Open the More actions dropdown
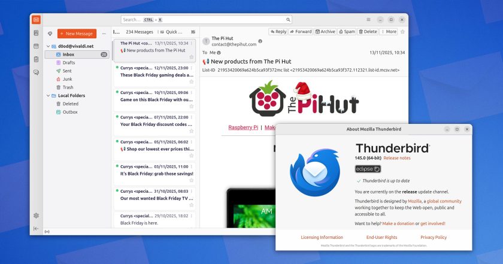The image size is (503, 264). click(x=389, y=32)
